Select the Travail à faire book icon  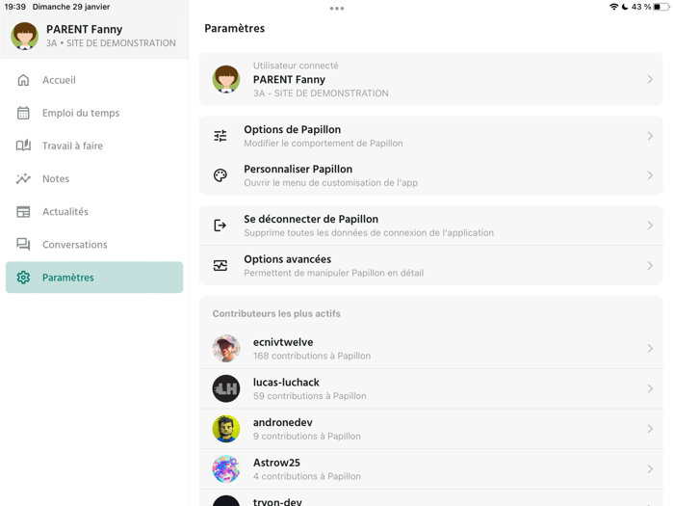coord(23,146)
